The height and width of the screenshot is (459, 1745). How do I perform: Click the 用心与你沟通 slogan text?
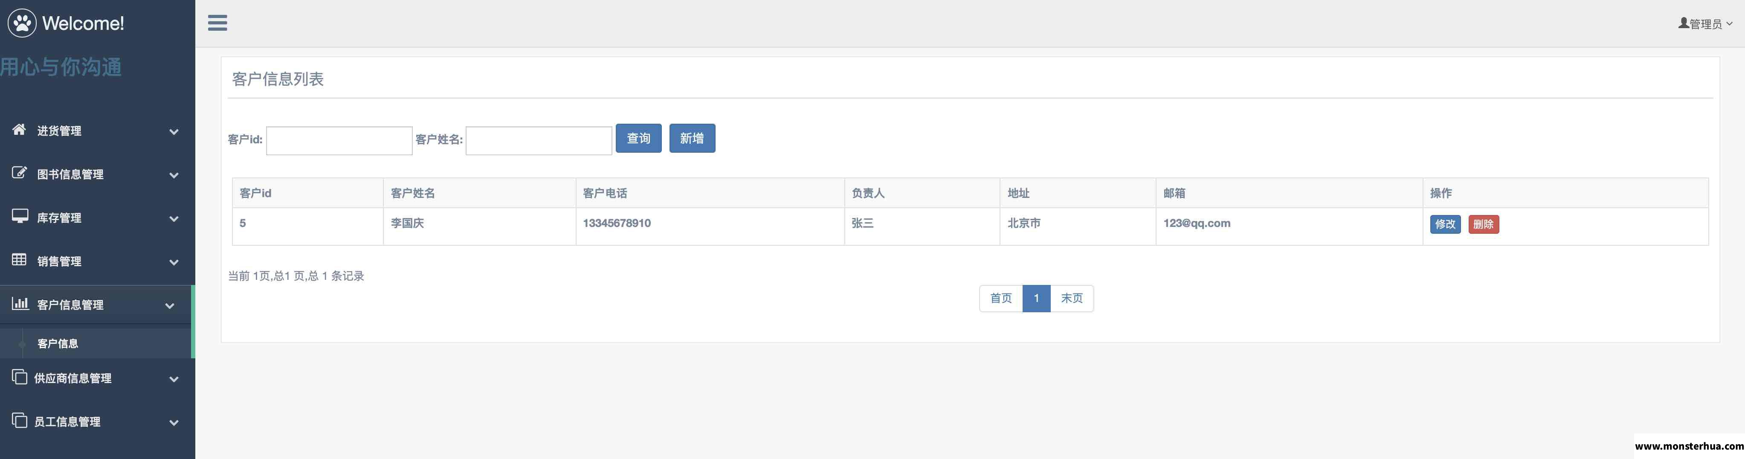(61, 67)
